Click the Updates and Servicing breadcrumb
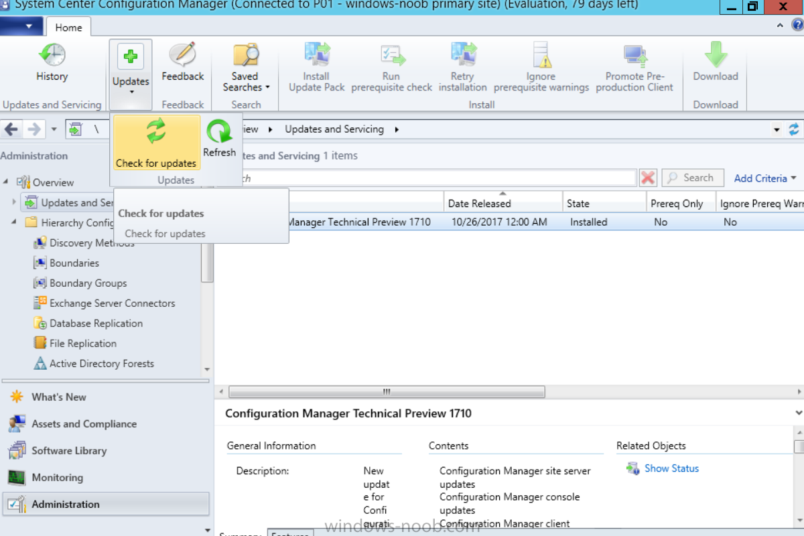 tap(334, 129)
